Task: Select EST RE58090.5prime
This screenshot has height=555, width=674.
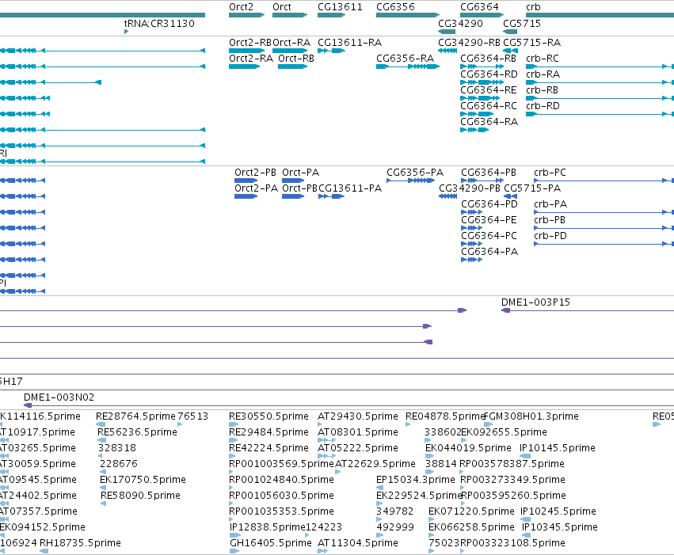Action: coord(103,504)
